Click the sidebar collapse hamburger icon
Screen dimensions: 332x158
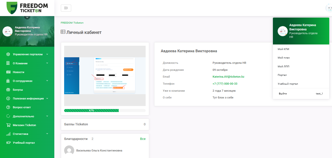pos(66,8)
